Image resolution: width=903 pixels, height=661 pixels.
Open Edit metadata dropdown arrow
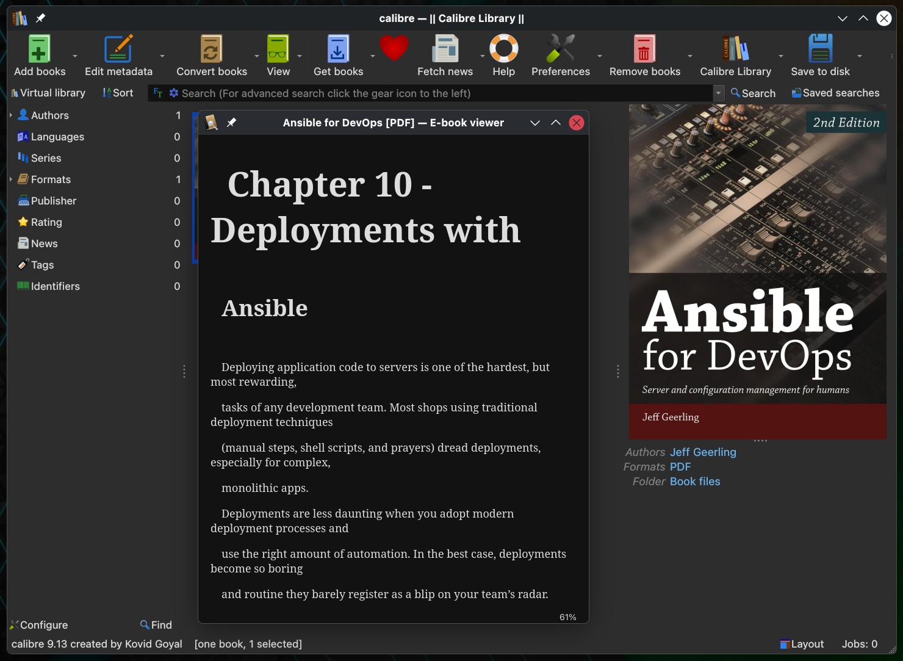162,56
